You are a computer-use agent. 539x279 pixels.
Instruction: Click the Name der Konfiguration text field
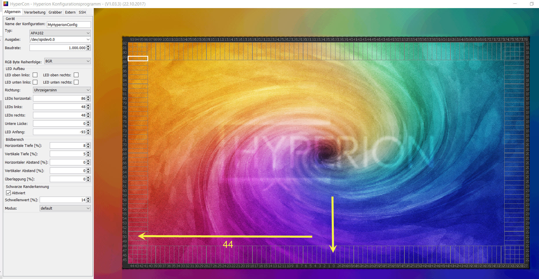(69, 25)
